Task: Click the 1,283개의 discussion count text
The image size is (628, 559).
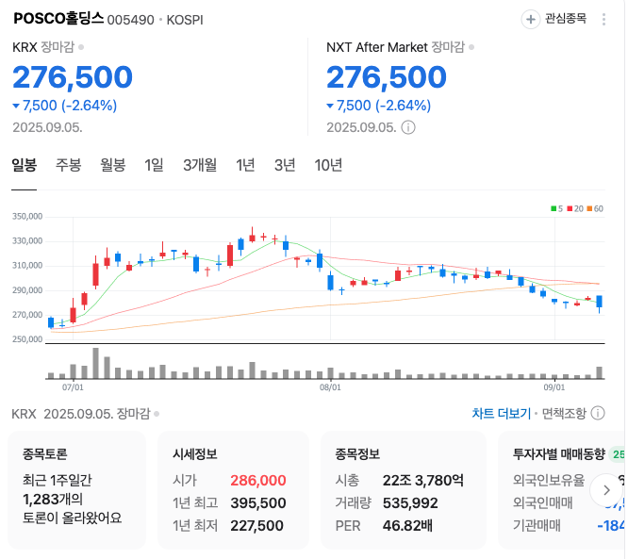Action: pos(53,500)
